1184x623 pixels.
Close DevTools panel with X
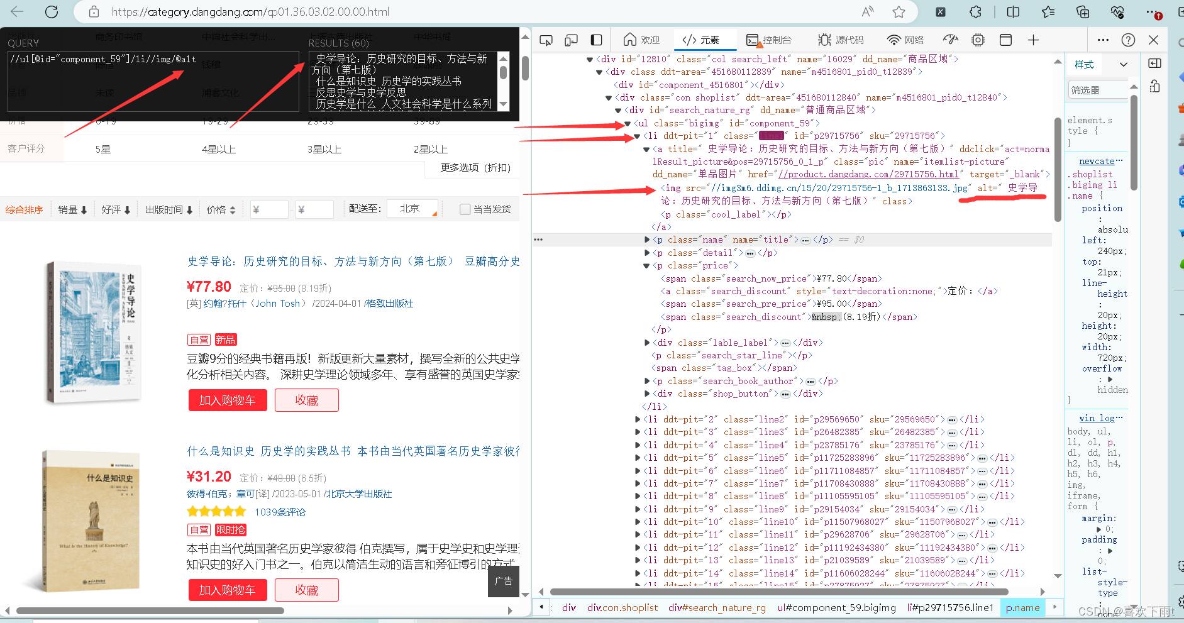coord(1153,40)
